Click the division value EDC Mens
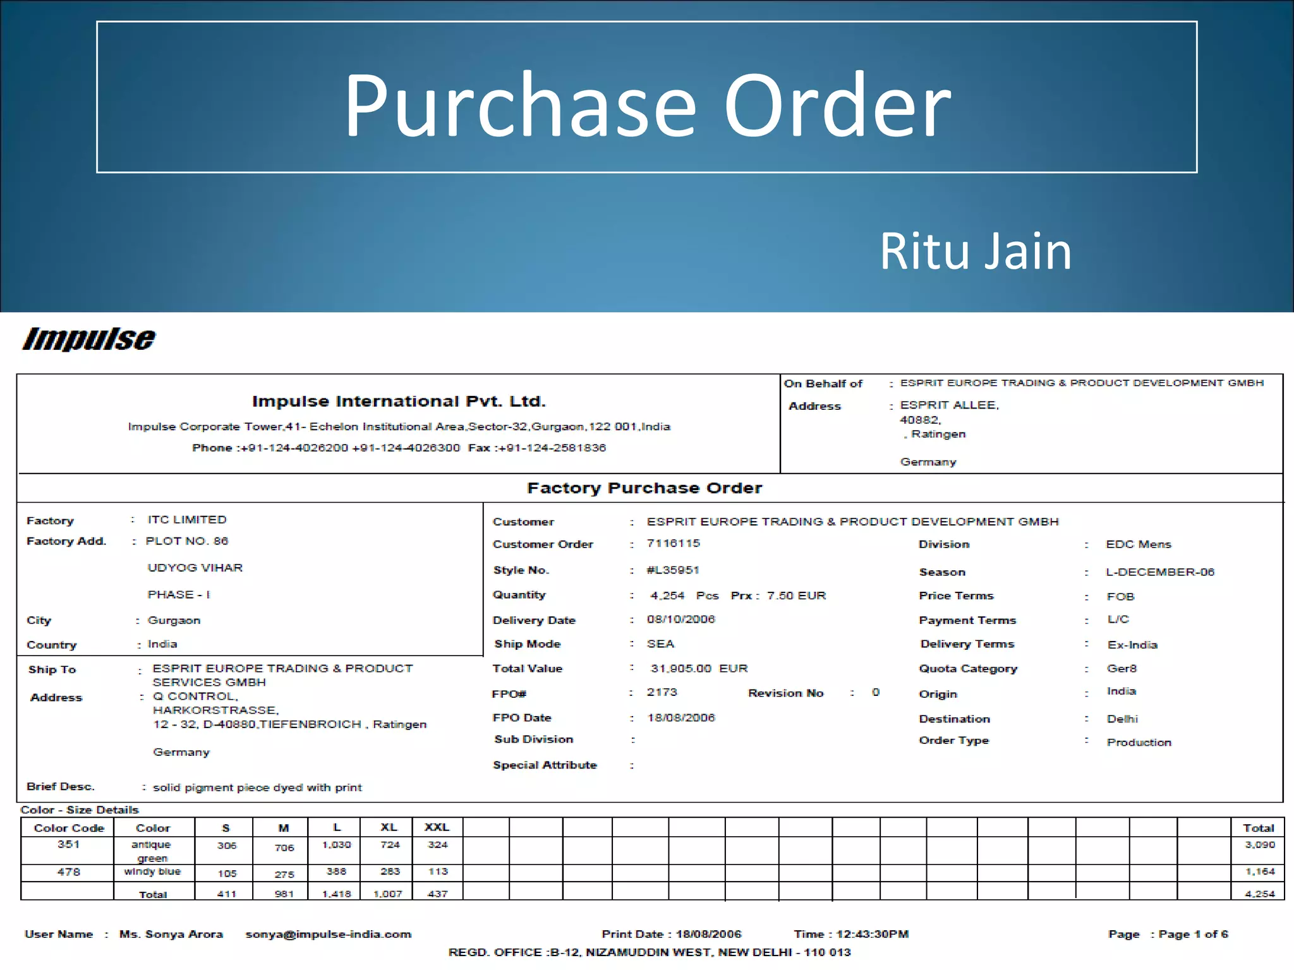Screen dimensions: 1294x970 point(1138,544)
